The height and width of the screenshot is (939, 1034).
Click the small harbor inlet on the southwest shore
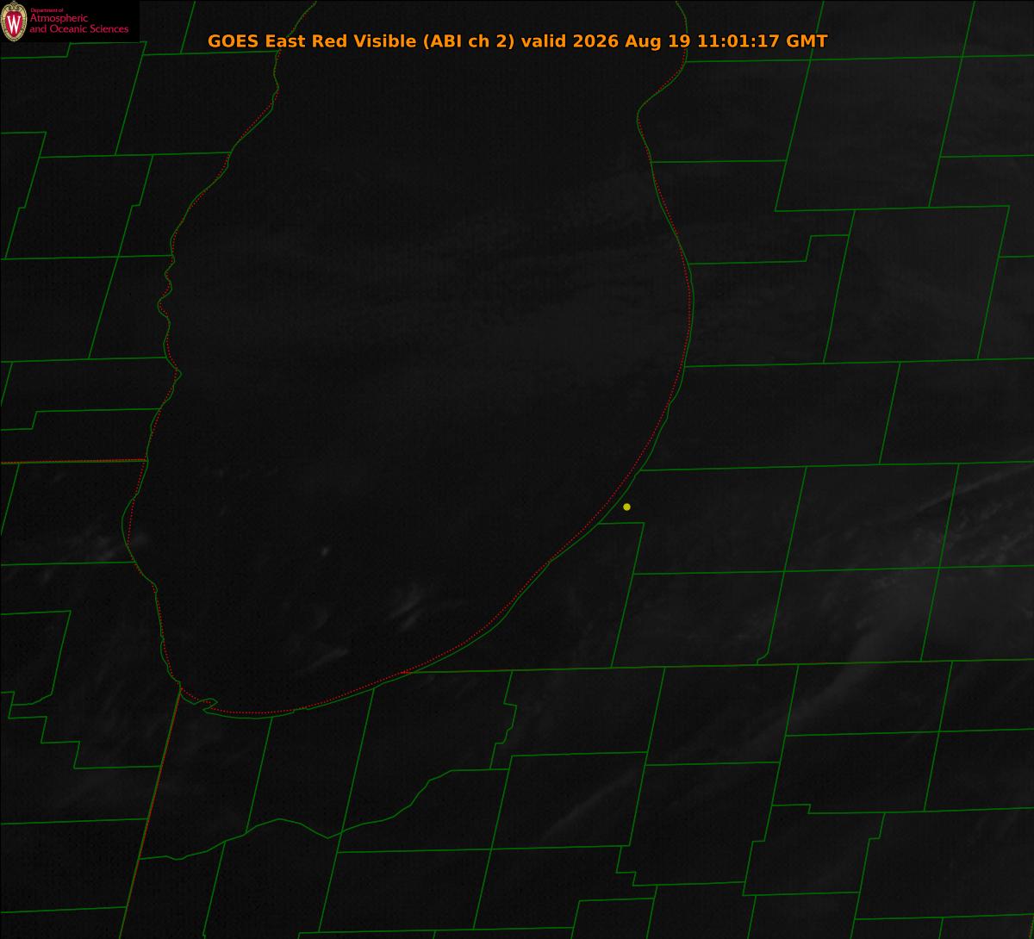pos(207,704)
